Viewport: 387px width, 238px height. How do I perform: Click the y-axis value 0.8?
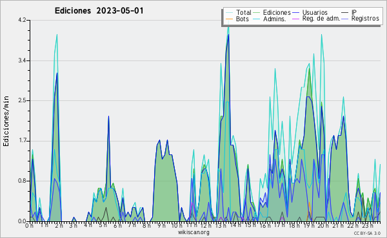[x=22, y=181]
